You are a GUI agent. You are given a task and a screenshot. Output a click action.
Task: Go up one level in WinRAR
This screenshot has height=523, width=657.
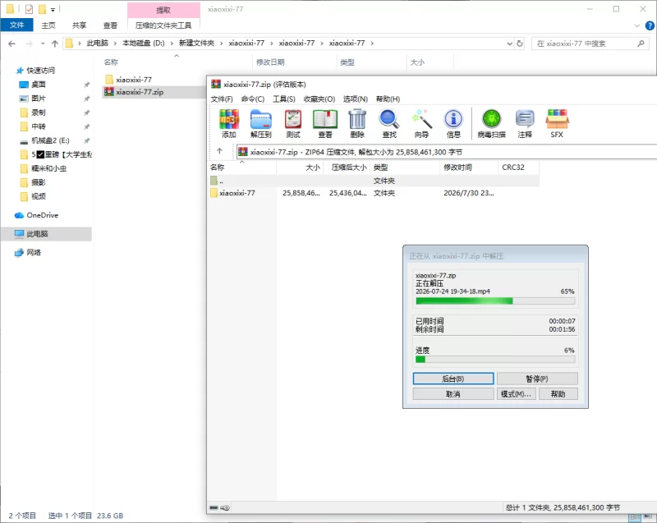pyautogui.click(x=219, y=151)
